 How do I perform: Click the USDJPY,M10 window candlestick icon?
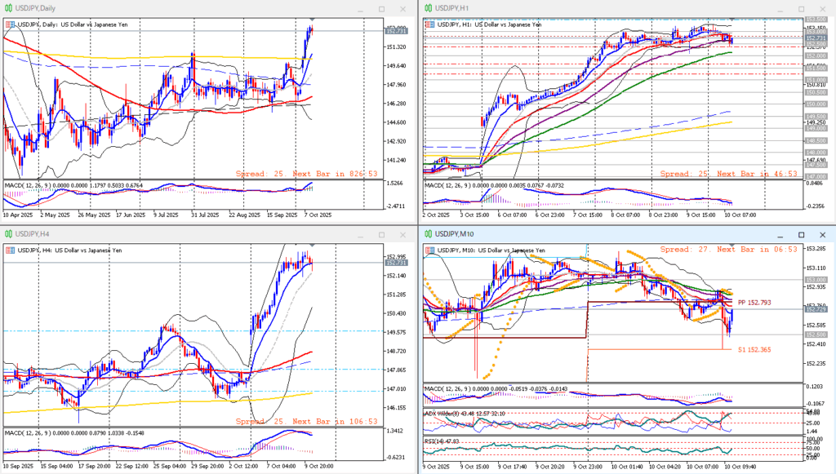tap(427, 235)
